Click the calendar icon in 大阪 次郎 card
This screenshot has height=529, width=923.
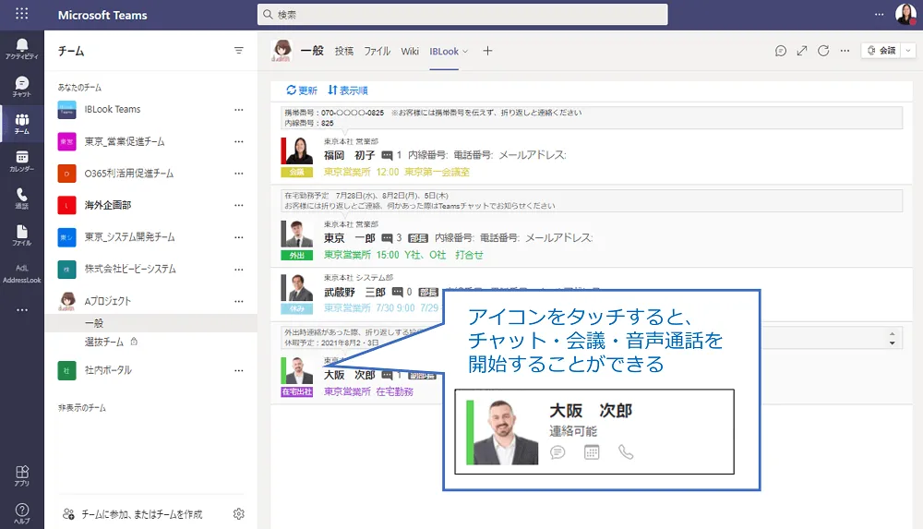click(x=592, y=451)
